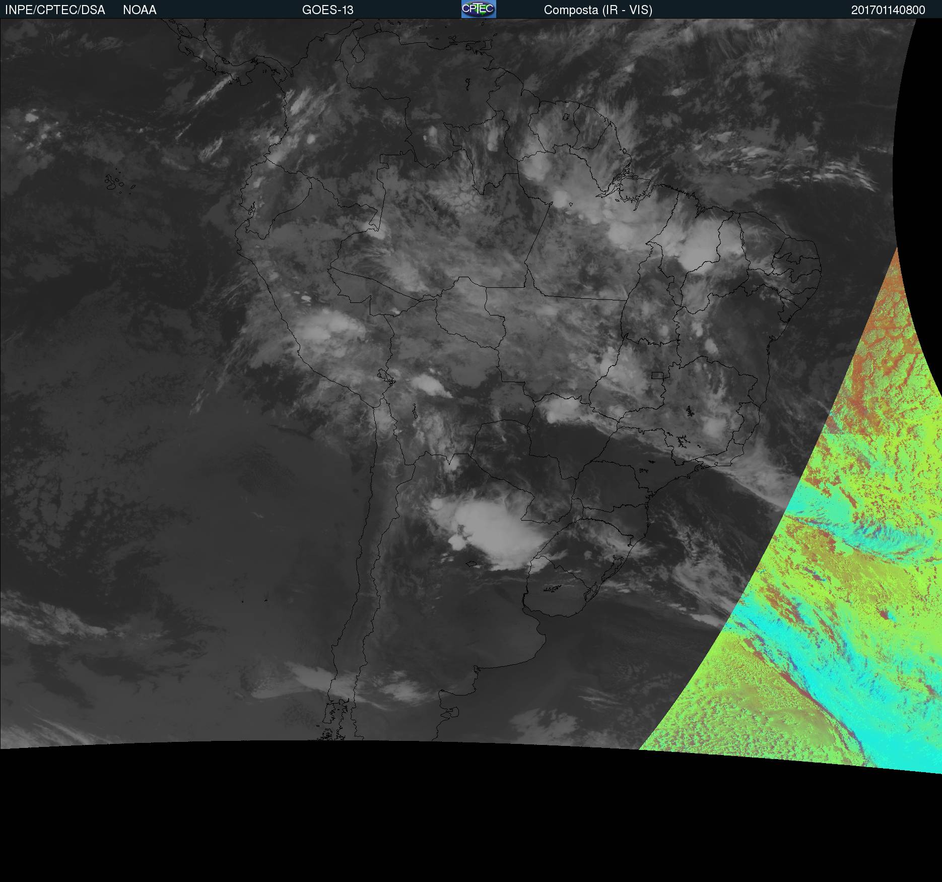Click the NOAA label in header

140,10
